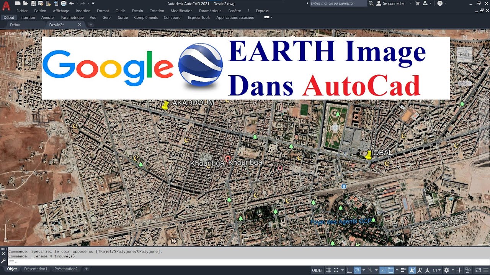Open the Fichier menu
The width and height of the screenshot is (490, 275).
point(22,11)
